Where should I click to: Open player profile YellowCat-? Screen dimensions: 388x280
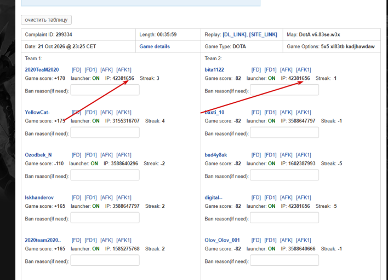37,112
